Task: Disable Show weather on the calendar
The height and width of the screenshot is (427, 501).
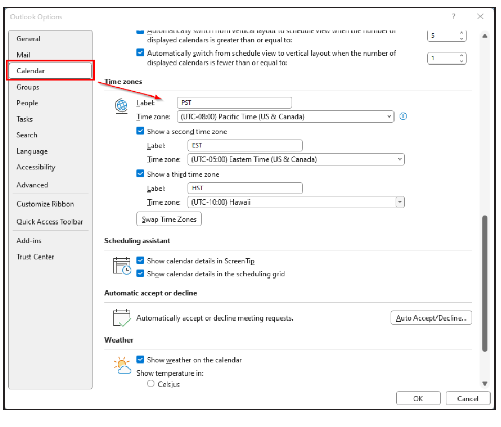Action: tap(140, 359)
